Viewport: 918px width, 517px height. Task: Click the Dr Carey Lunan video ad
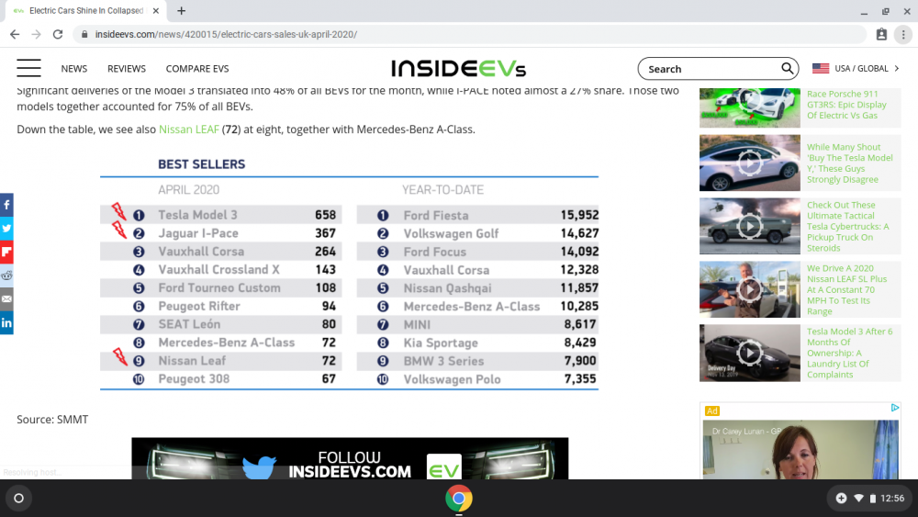point(800,449)
